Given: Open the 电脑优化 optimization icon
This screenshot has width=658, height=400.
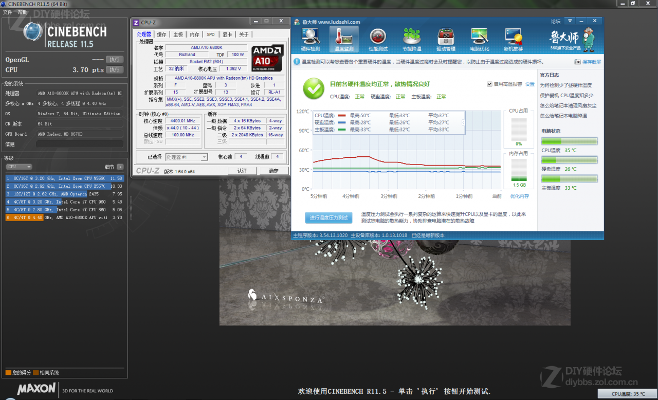Looking at the screenshot, I should pos(480,40).
